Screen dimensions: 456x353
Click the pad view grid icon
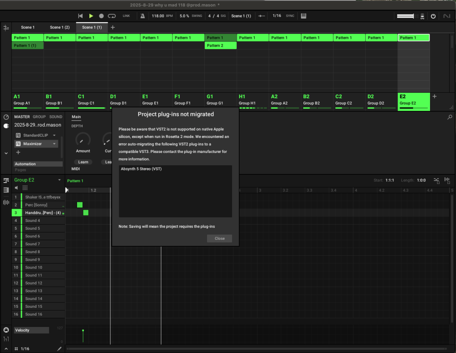click(x=25, y=188)
